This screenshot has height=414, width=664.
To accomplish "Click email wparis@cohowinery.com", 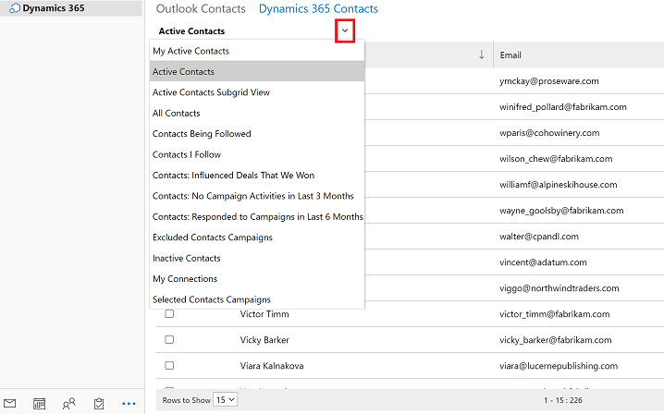I will pos(549,133).
